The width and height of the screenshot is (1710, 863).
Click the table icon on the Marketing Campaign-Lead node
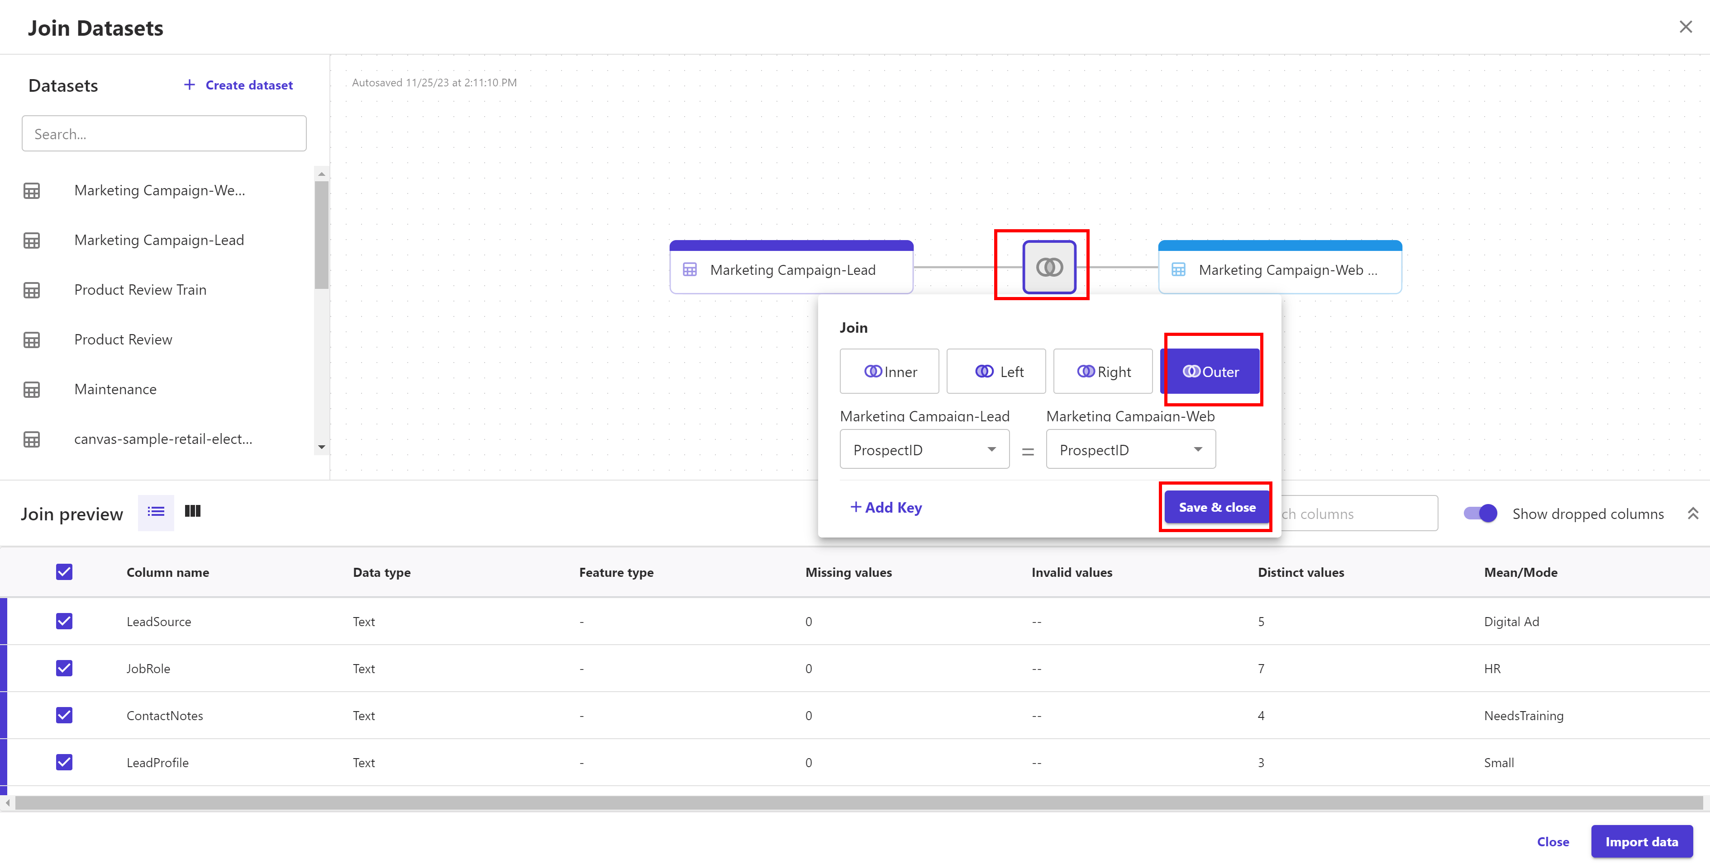pyautogui.click(x=690, y=269)
